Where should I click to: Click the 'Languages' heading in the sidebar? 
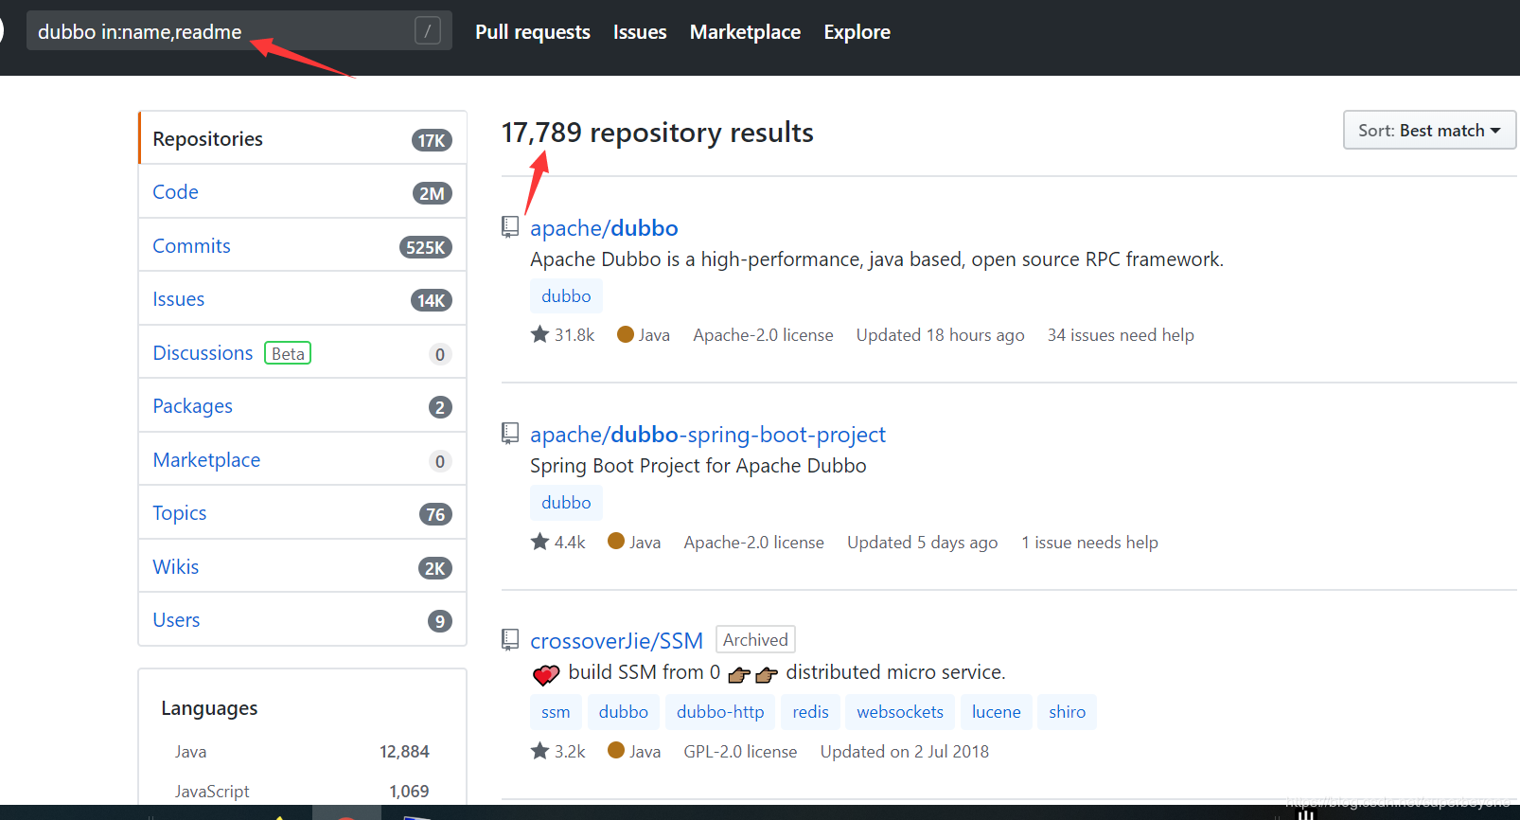pos(209,708)
